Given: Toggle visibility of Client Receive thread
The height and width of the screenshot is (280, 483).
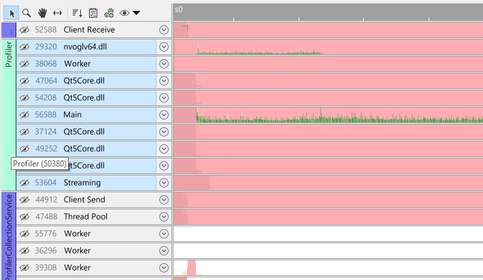Looking at the screenshot, I should tap(24, 30).
